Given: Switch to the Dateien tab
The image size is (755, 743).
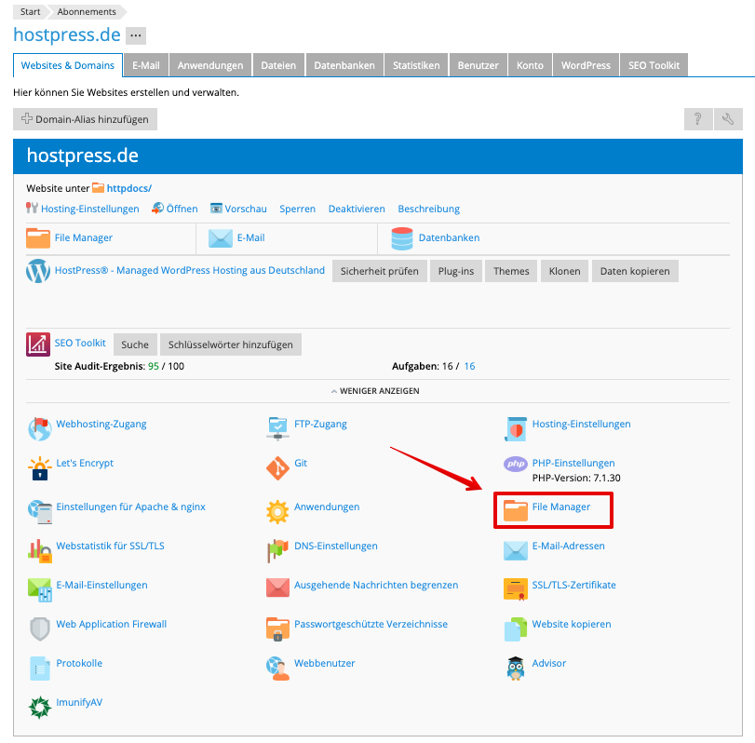Looking at the screenshot, I should 278,65.
